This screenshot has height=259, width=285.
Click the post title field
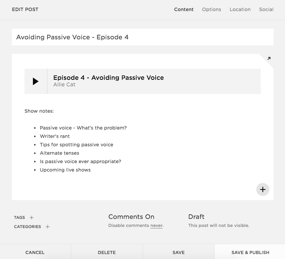142,37
